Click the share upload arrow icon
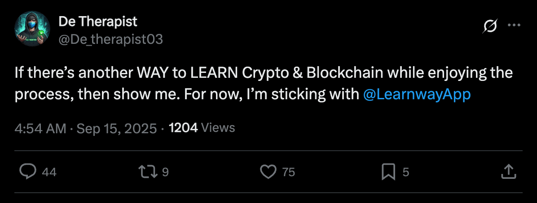This screenshot has width=537, height=203. point(507,171)
